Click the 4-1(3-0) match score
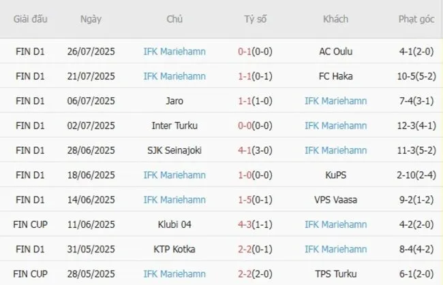 pyautogui.click(x=256, y=150)
